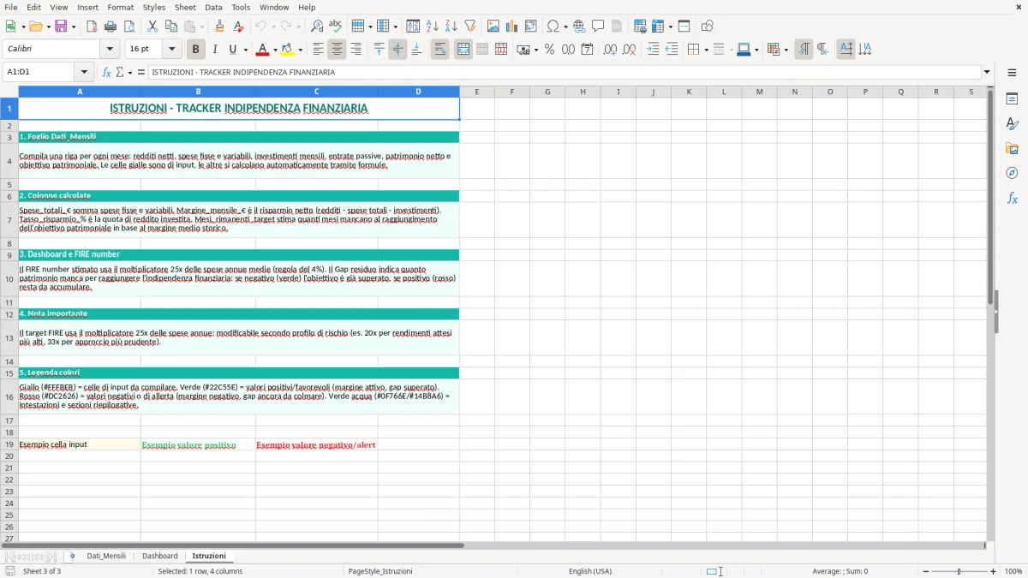Screen dimensions: 1028x578
Task: Apply the yellow highlight background swatch
Action: pyautogui.click(x=288, y=50)
